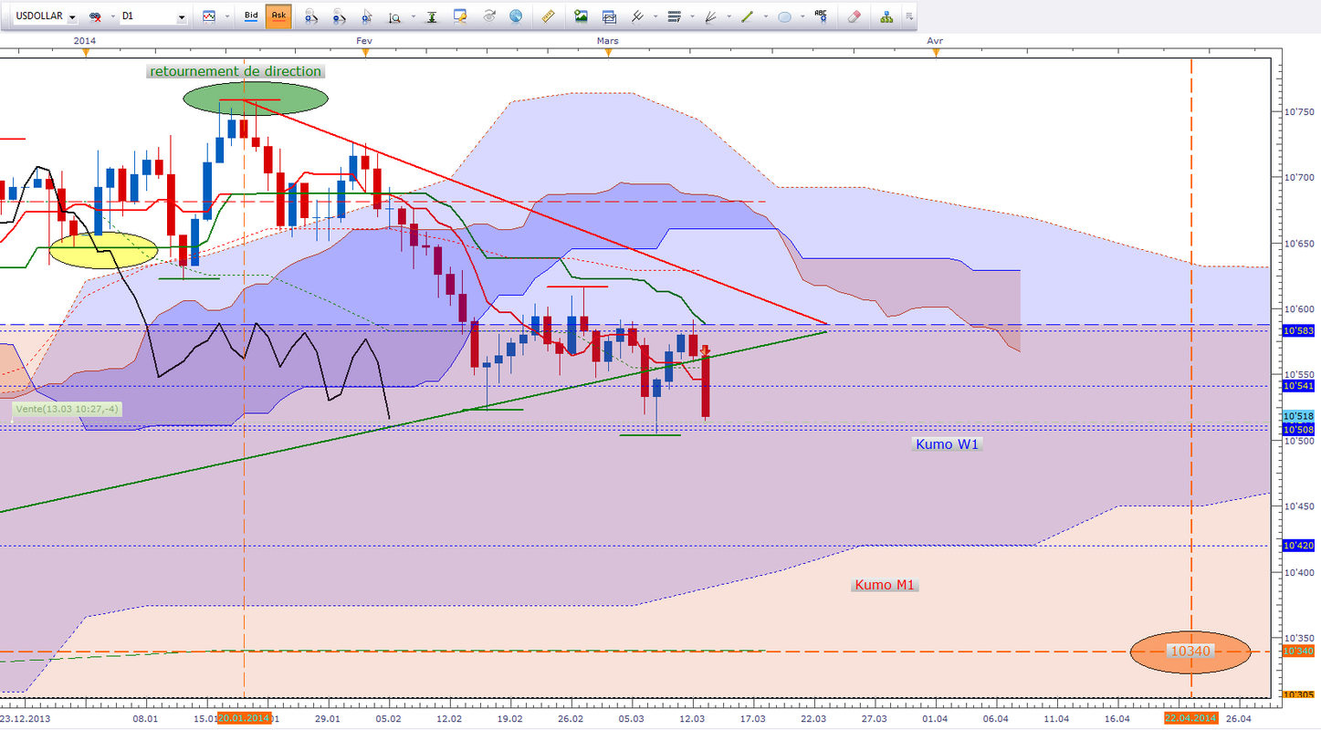
Task: Open the chart type dropdown arrow
Action: pos(225,17)
